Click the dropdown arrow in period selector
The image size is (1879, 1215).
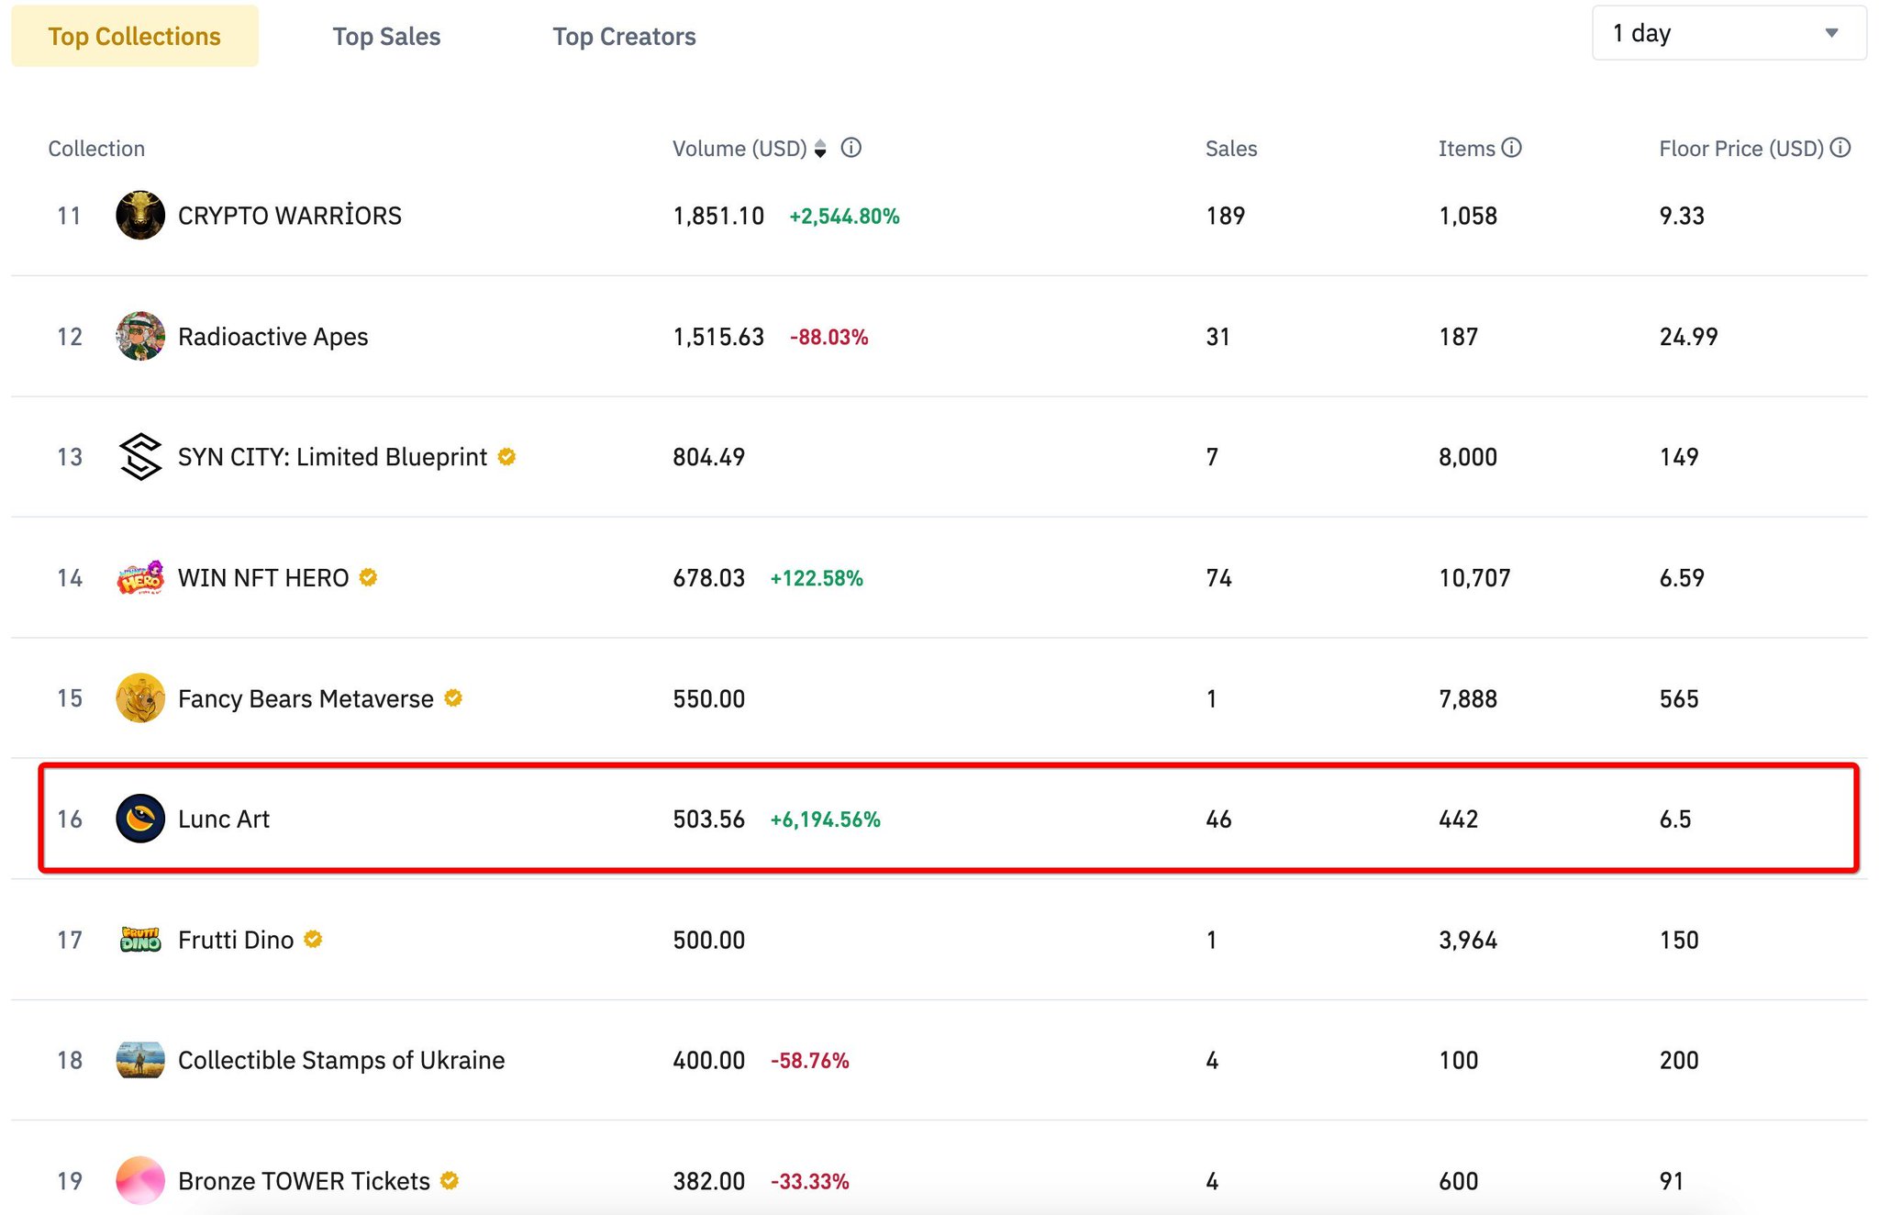pyautogui.click(x=1831, y=34)
